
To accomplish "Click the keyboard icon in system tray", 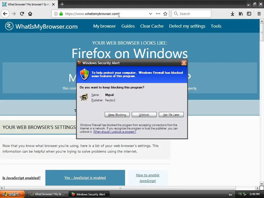I will pos(231,194).
